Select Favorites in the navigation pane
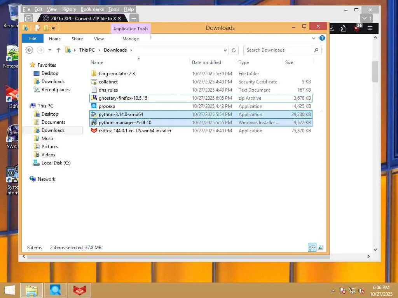Screen dimensions: 398x298 (47, 65)
